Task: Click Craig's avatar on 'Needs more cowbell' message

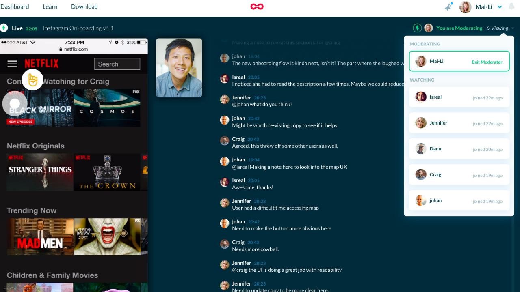Action: click(225, 244)
